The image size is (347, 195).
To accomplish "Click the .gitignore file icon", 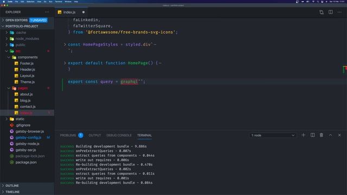I will [12, 125].
